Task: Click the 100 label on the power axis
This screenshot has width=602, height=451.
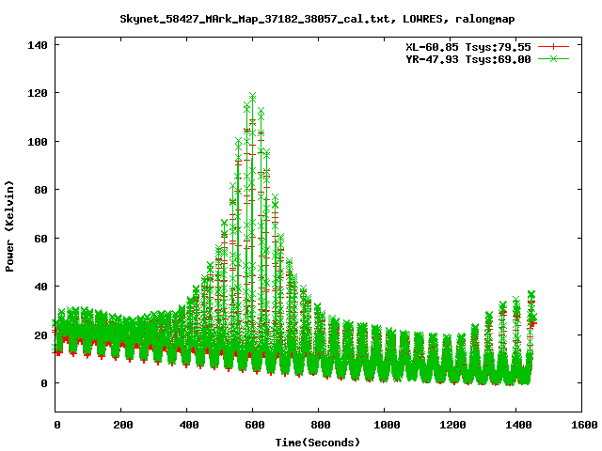Action: click(x=38, y=142)
